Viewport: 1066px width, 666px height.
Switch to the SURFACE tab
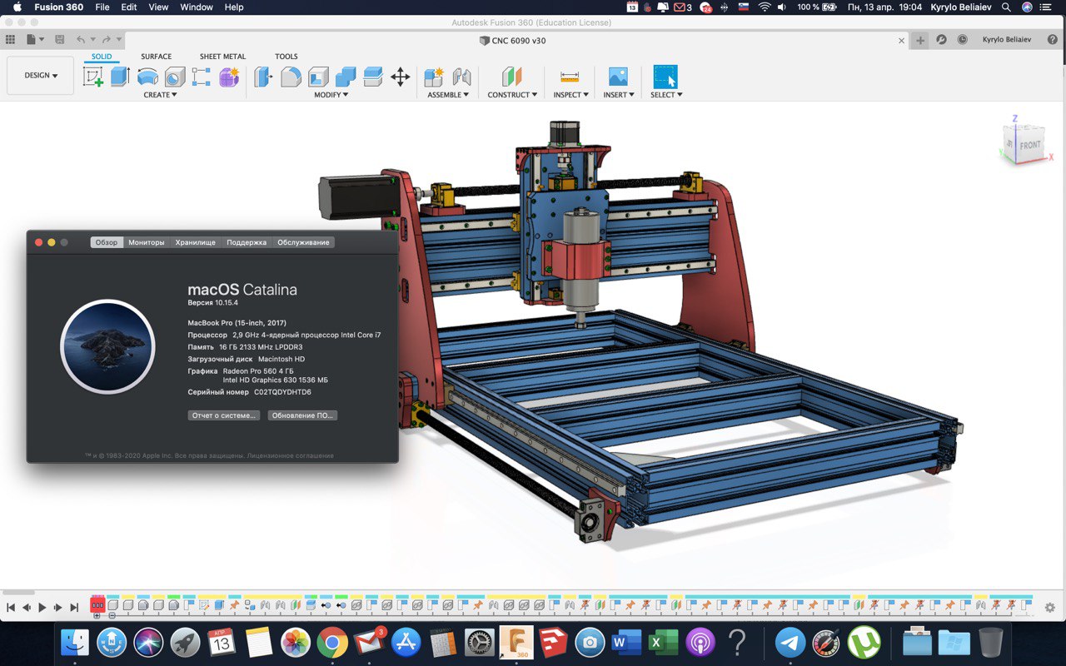click(x=156, y=57)
